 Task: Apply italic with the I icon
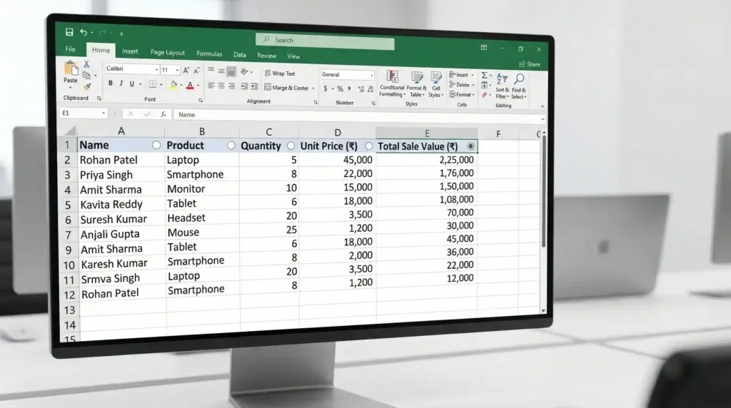121,83
